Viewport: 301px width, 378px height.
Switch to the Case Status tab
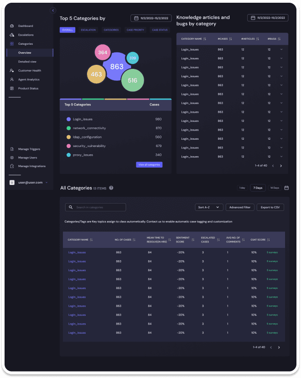(x=160, y=30)
